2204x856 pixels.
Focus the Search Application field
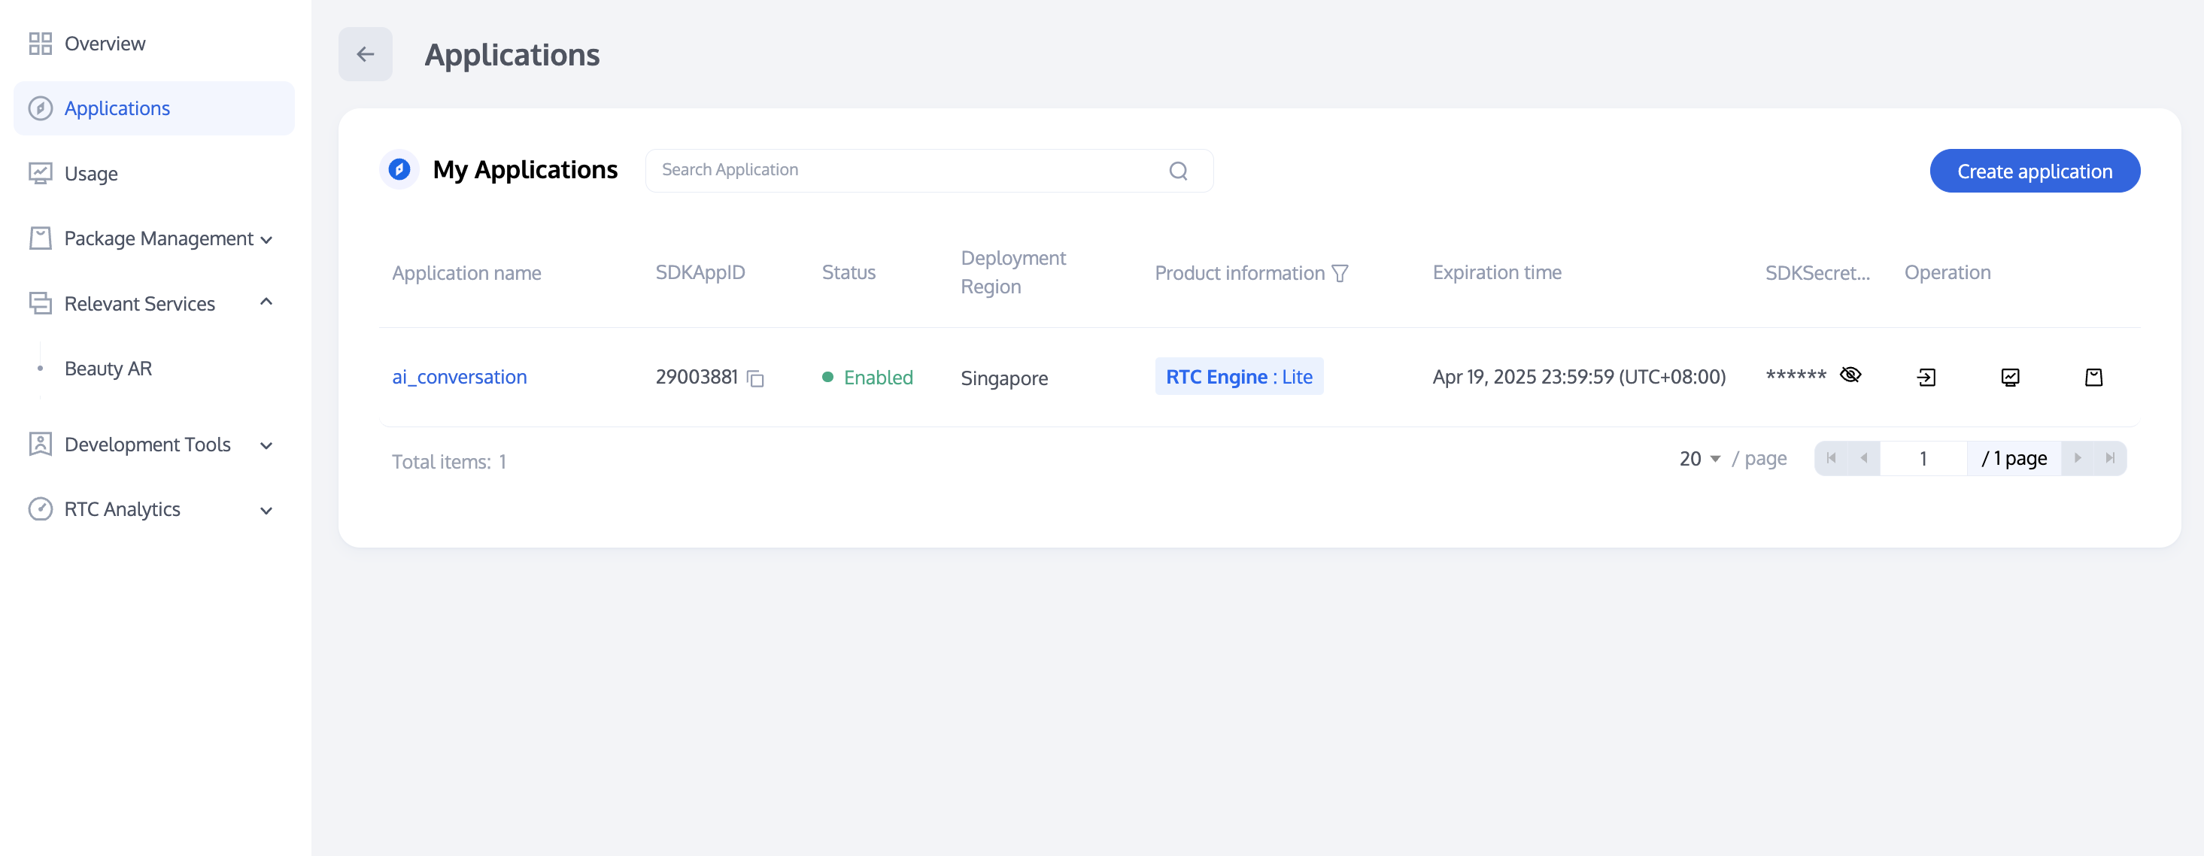pos(907,170)
